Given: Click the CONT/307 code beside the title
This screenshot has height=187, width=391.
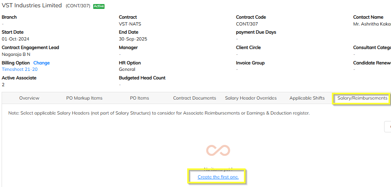Looking at the screenshot, I should pos(78,6).
